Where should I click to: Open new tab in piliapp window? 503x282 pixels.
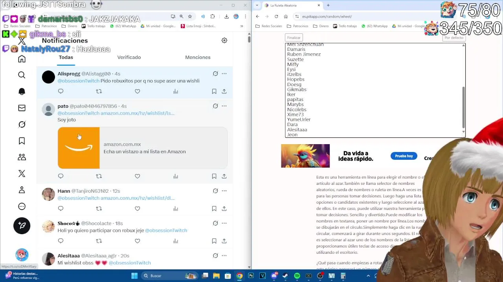pos(328,5)
